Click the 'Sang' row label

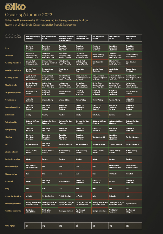click(x=7, y=189)
